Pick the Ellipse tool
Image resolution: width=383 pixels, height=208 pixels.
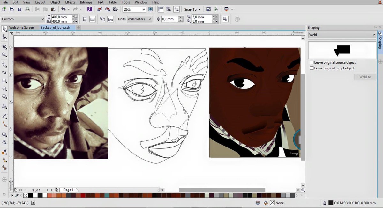click(4, 89)
